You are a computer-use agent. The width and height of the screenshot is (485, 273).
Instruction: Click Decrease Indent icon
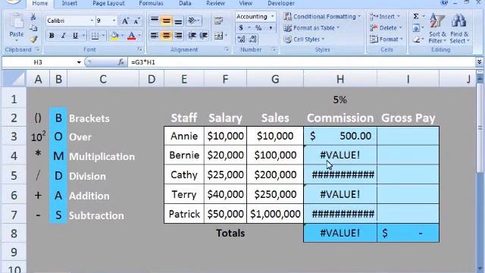pyautogui.click(x=192, y=36)
